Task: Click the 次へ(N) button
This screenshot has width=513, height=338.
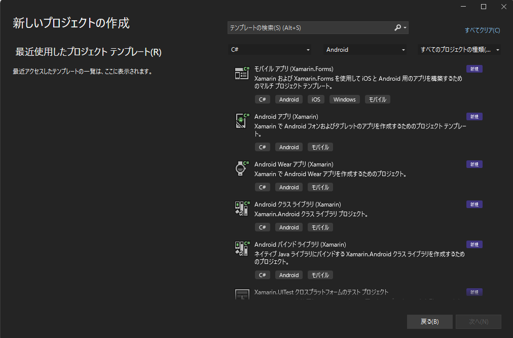Action: (479, 322)
